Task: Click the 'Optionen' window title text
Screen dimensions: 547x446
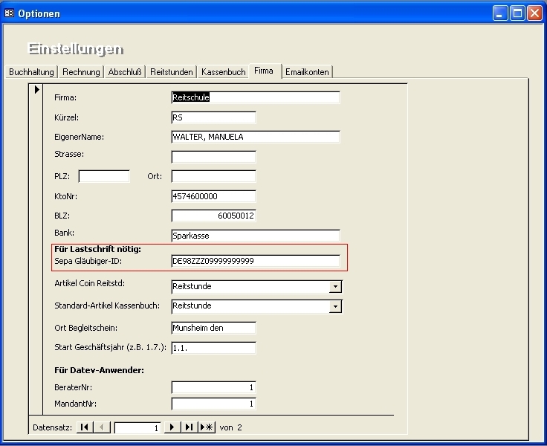Action: click(x=39, y=13)
